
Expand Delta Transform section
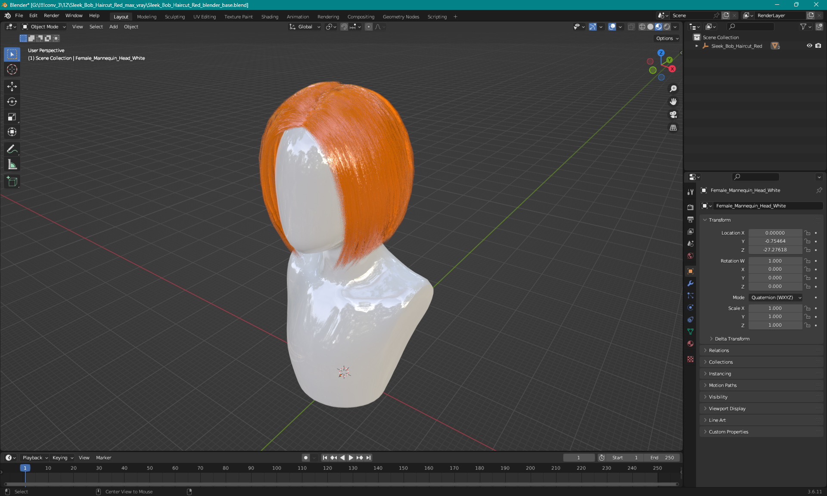tap(732, 339)
